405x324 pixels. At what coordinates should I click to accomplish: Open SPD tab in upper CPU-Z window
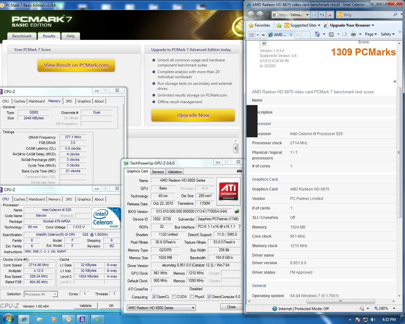pos(69,101)
